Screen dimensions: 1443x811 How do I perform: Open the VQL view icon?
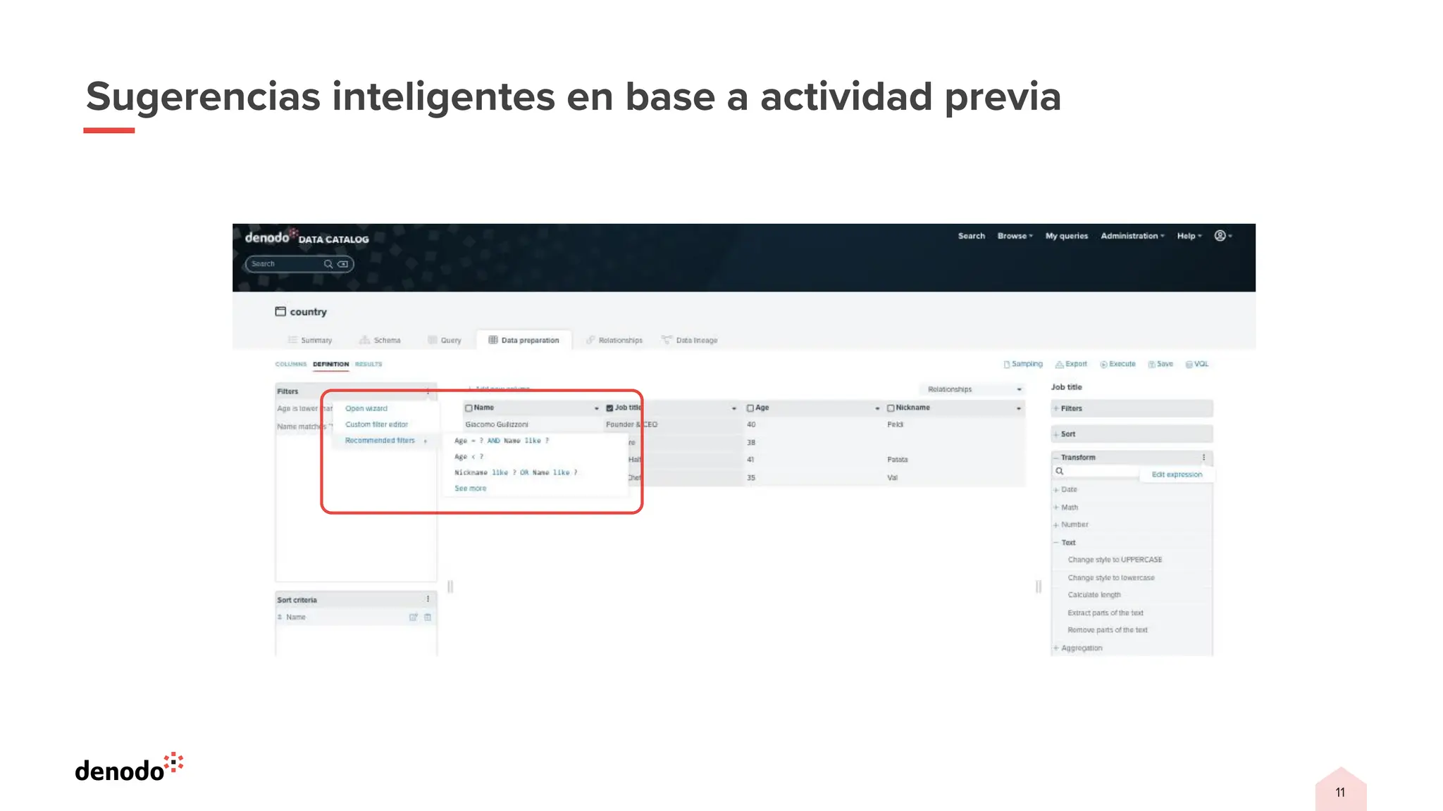click(x=1189, y=365)
